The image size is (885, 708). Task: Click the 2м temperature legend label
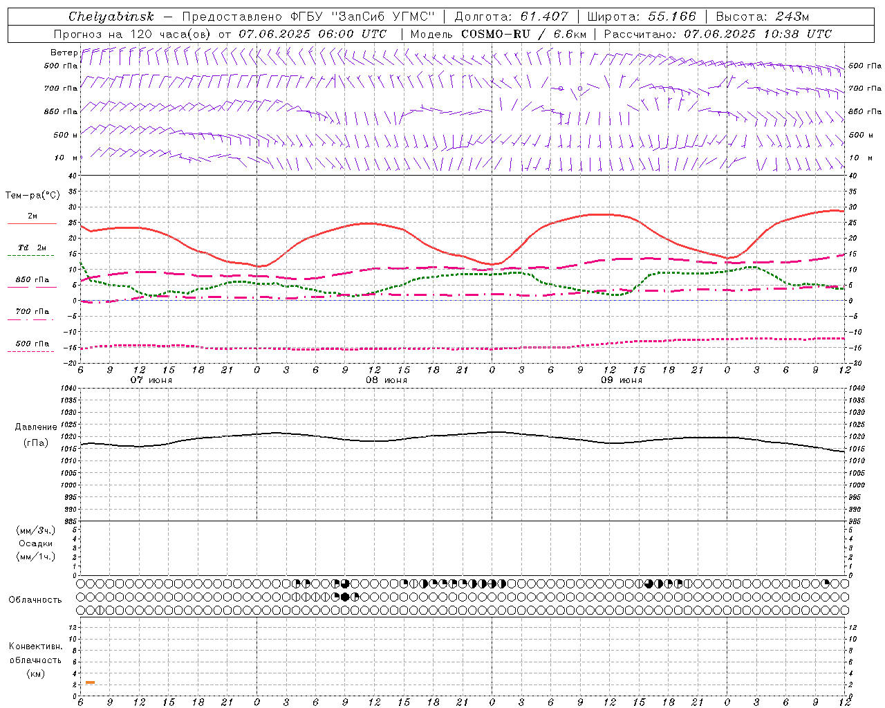coord(32,216)
